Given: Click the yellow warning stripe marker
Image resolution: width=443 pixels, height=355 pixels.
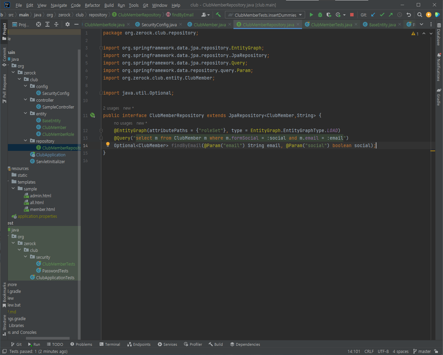Looking at the screenshot, I should (x=432, y=151).
